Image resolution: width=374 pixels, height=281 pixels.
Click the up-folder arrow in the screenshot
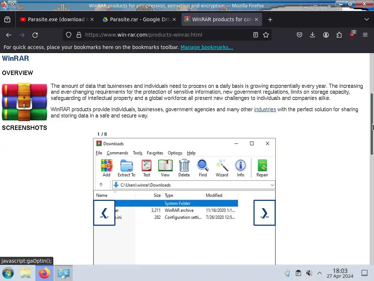coord(101,185)
